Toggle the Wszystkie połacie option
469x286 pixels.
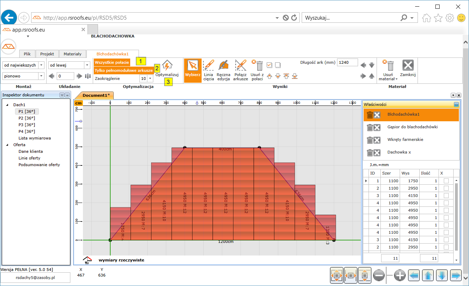(x=112, y=62)
